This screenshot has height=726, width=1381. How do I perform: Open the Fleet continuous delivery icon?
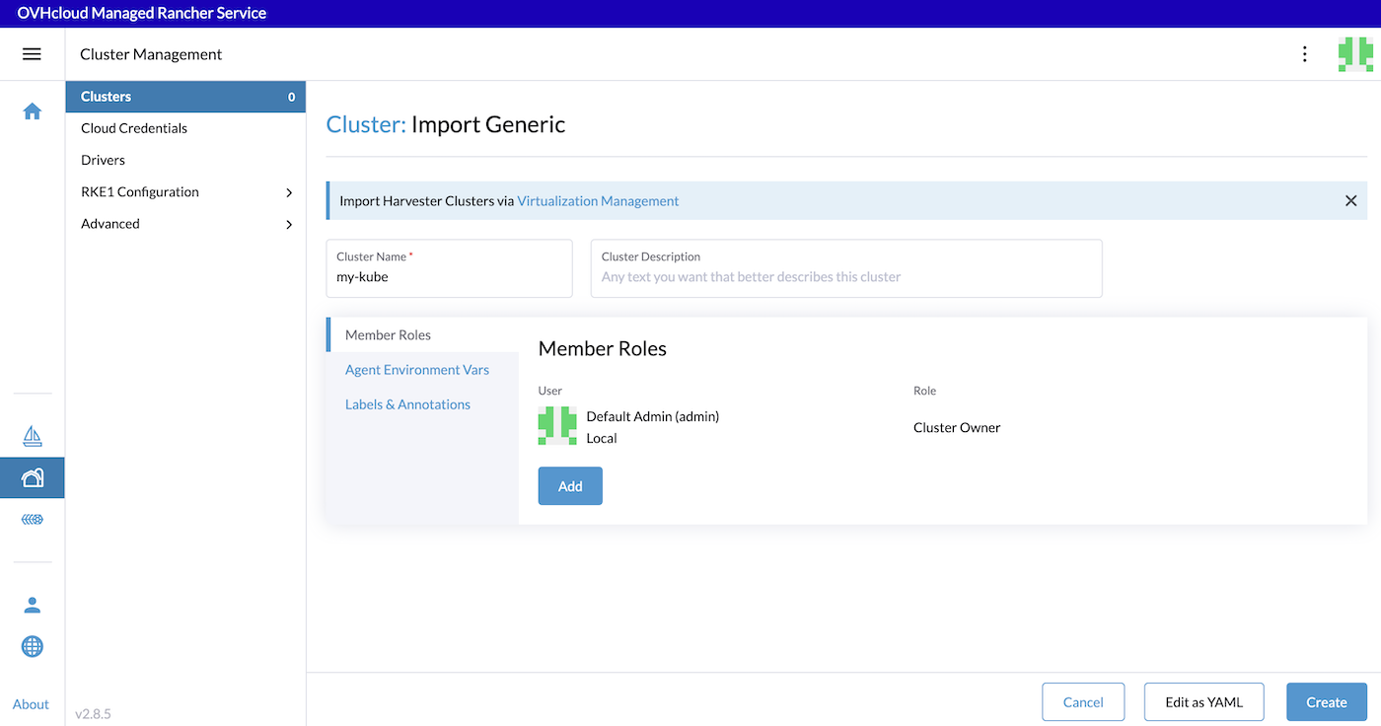pyautogui.click(x=32, y=518)
